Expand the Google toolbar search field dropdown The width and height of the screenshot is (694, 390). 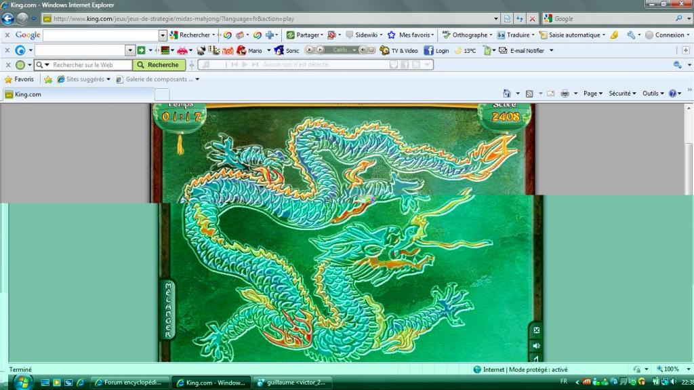click(x=163, y=35)
